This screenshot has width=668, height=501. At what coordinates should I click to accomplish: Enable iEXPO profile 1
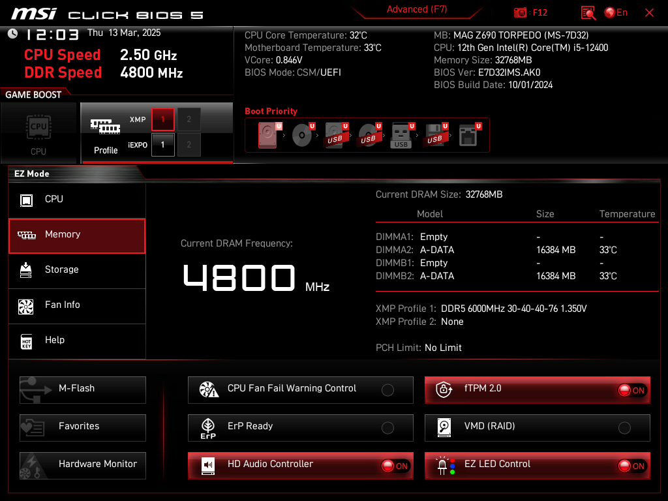coord(162,145)
